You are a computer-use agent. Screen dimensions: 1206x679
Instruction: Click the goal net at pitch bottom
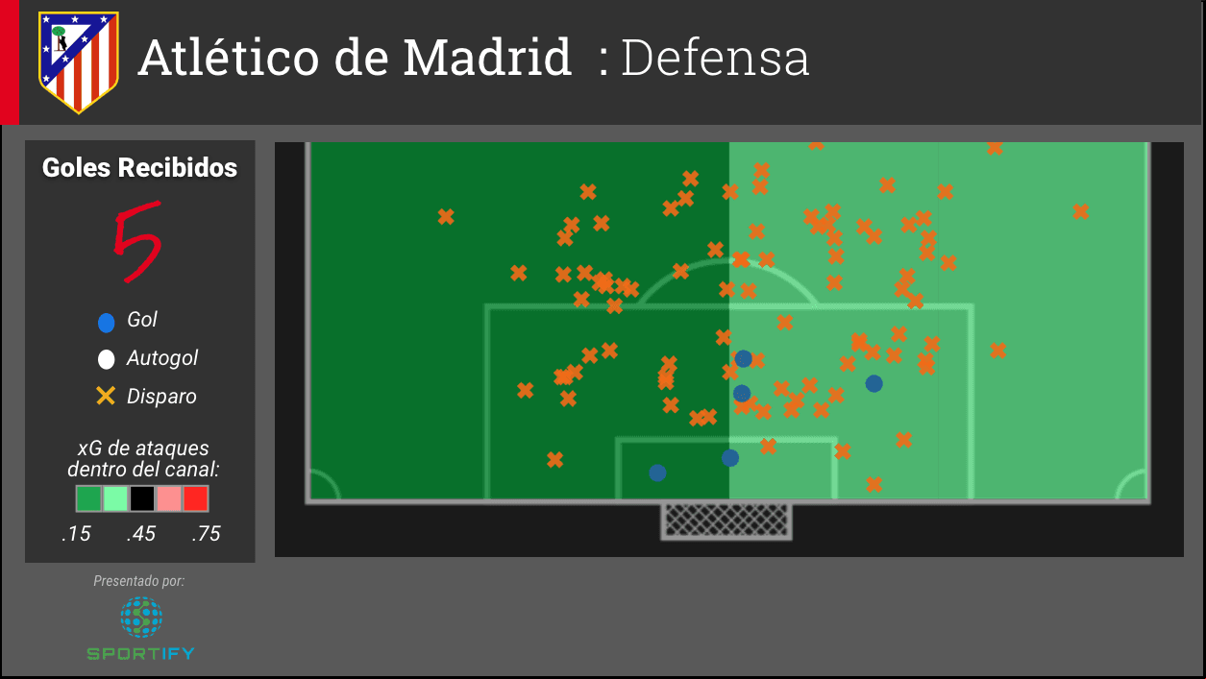tap(727, 521)
